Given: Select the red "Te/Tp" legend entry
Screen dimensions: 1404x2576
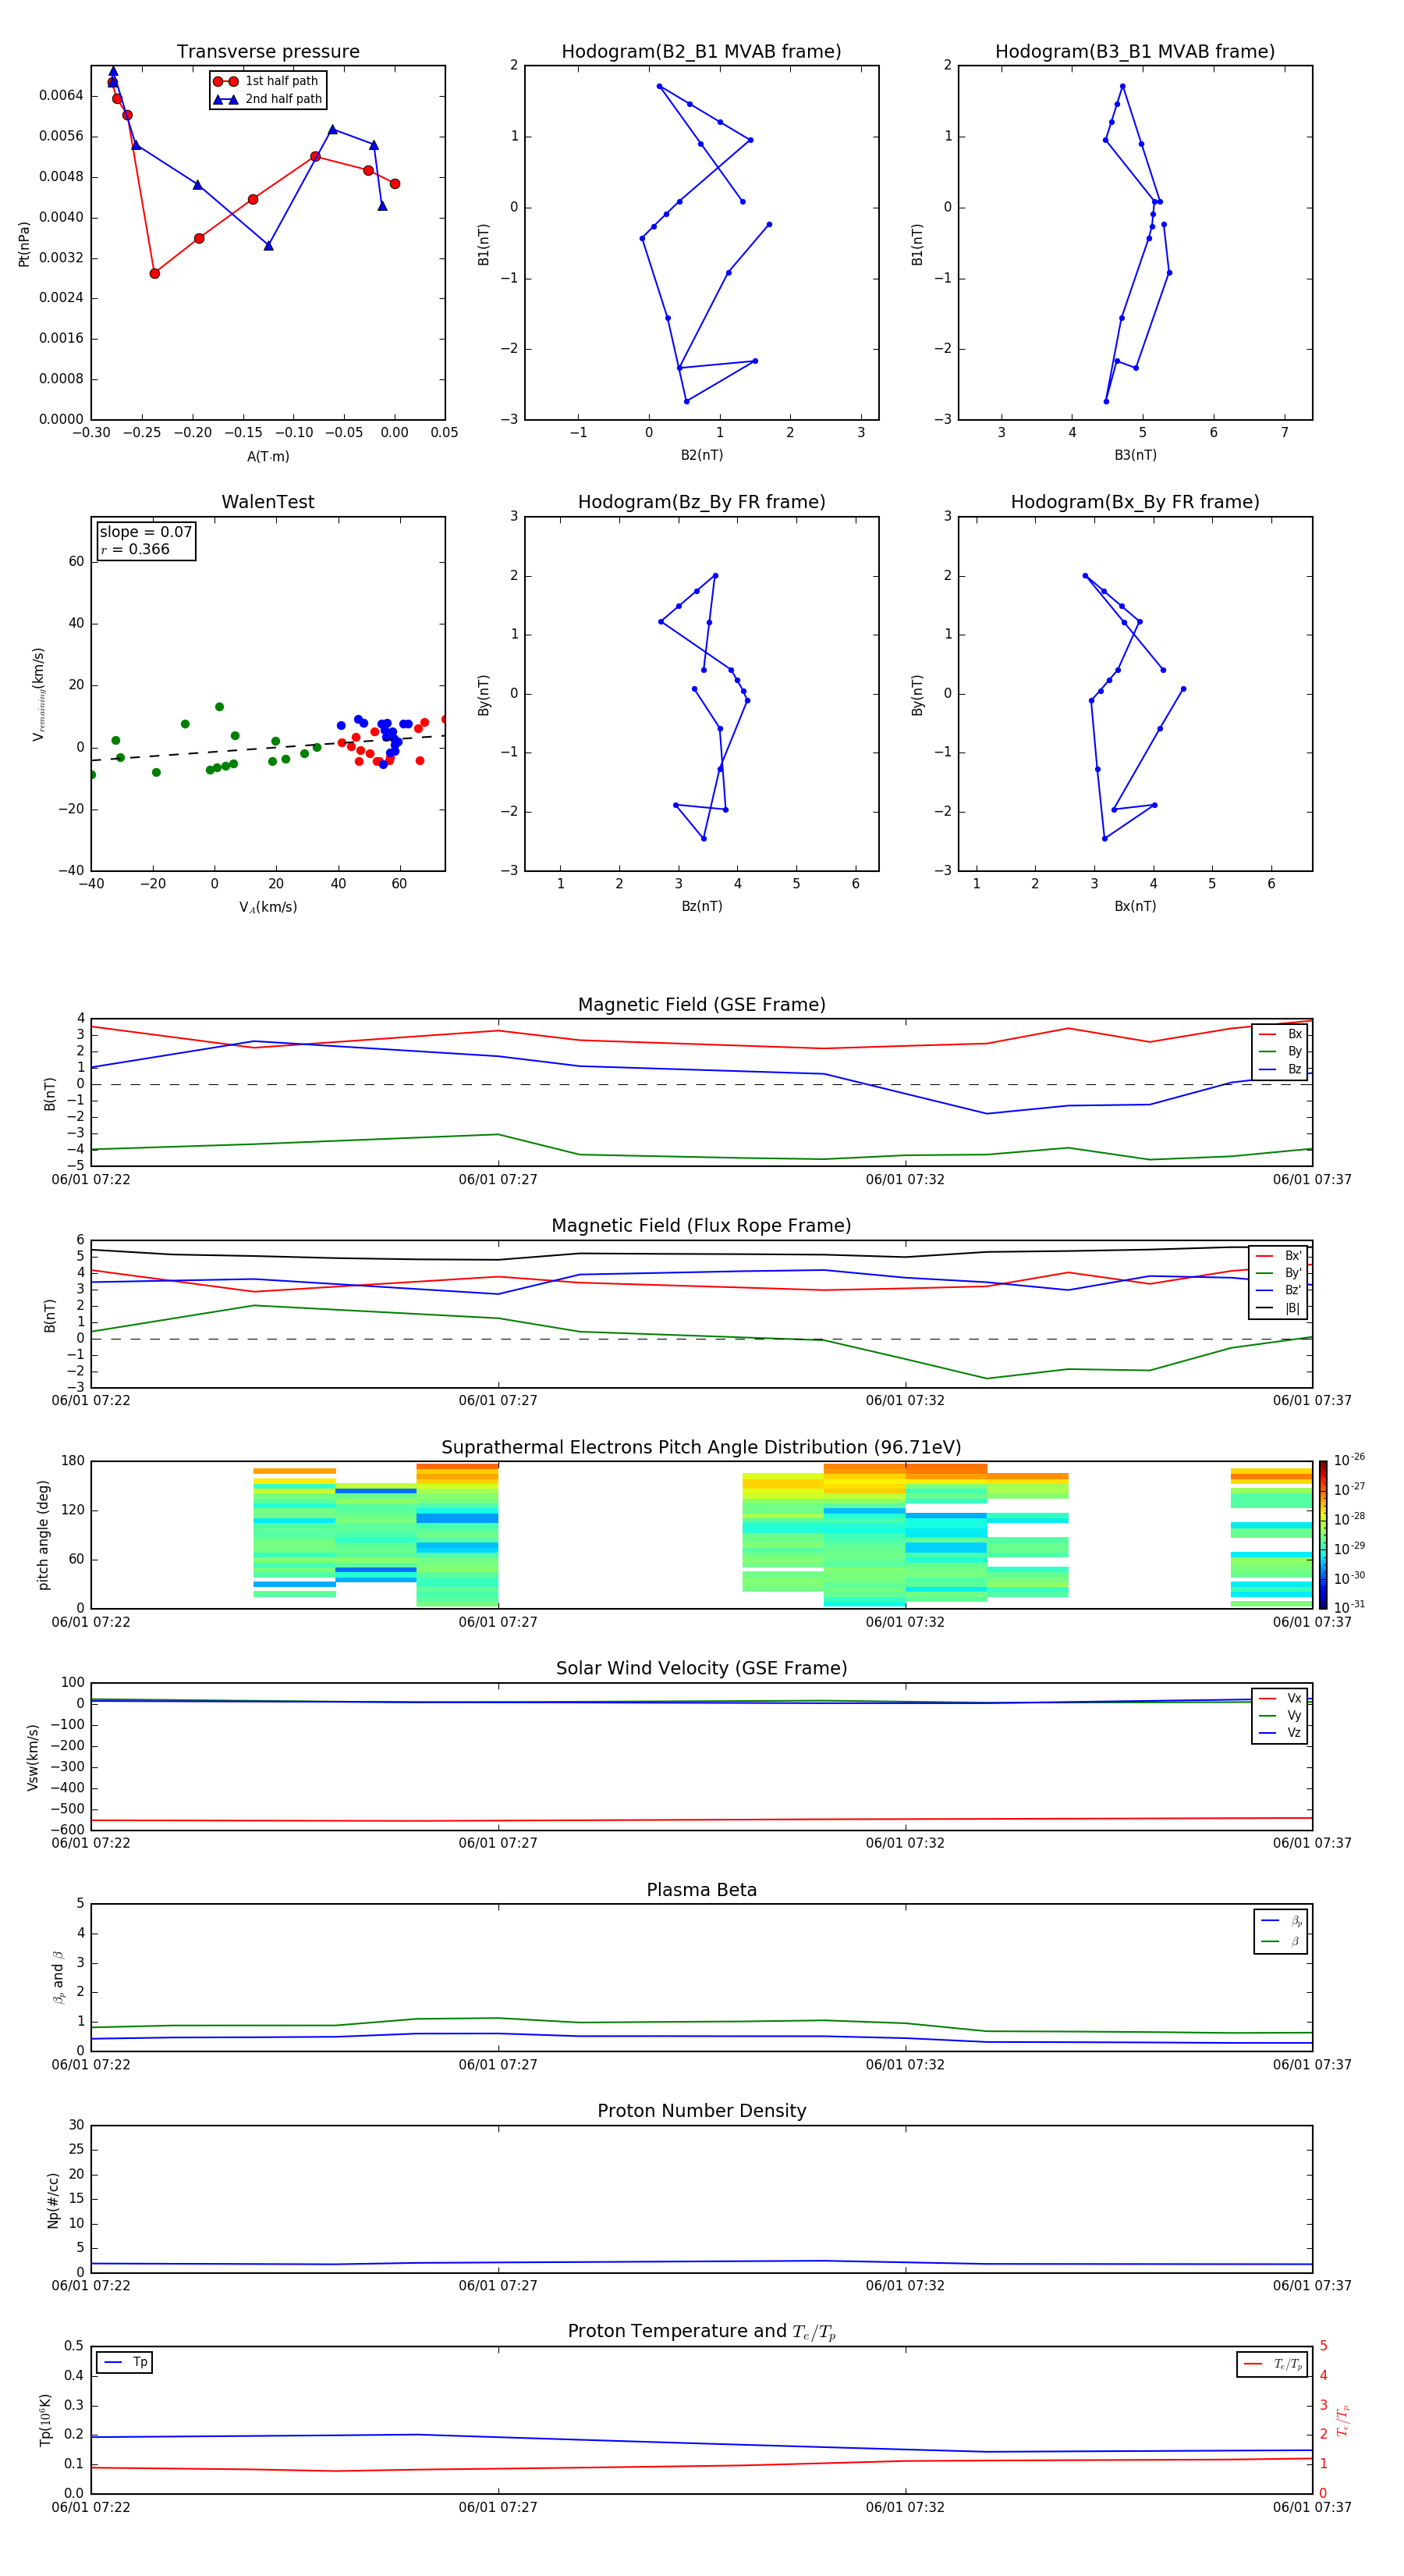Looking at the screenshot, I should coord(1273,2365).
